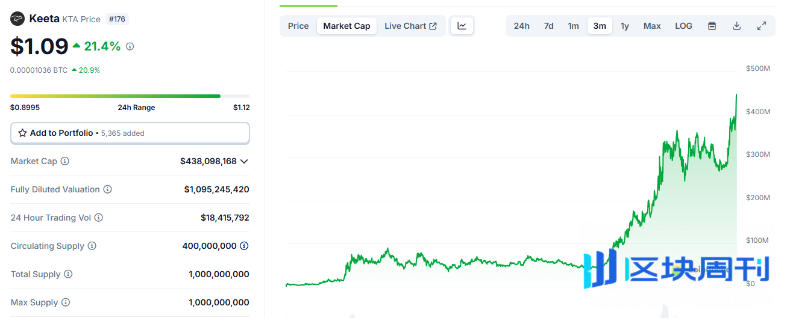The width and height of the screenshot is (787, 318).
Task: Open the Total Supply info icon
Action: tap(68, 274)
